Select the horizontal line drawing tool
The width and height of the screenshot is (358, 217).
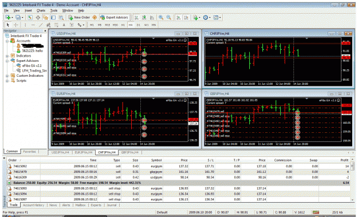tap(33, 25)
